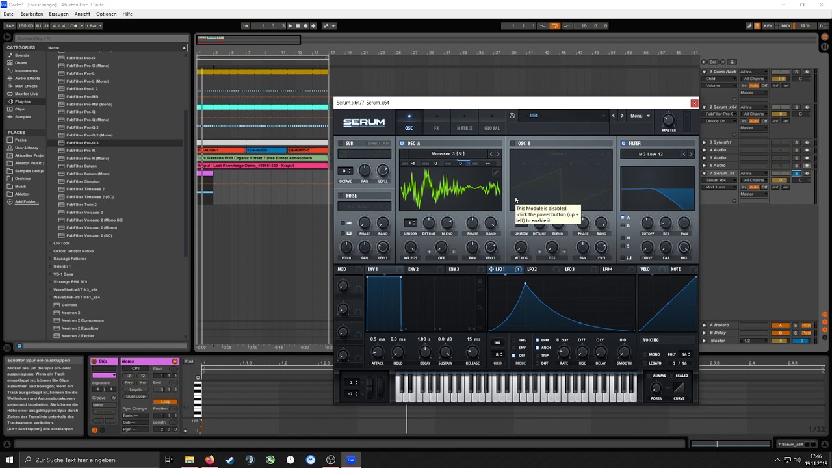Open the Audio Effects category in browser
Image resolution: width=832 pixels, height=468 pixels.
pyautogui.click(x=27, y=78)
